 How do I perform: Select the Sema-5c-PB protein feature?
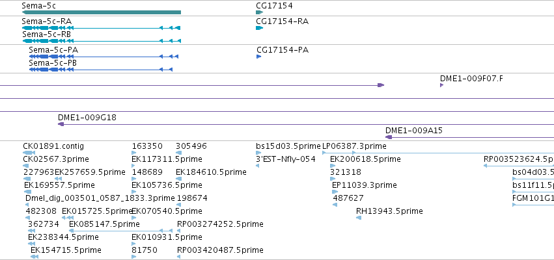coord(101,70)
